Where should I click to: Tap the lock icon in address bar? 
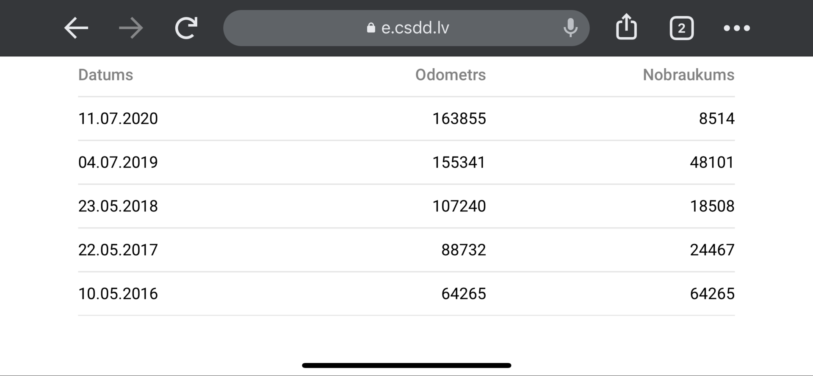click(x=371, y=28)
